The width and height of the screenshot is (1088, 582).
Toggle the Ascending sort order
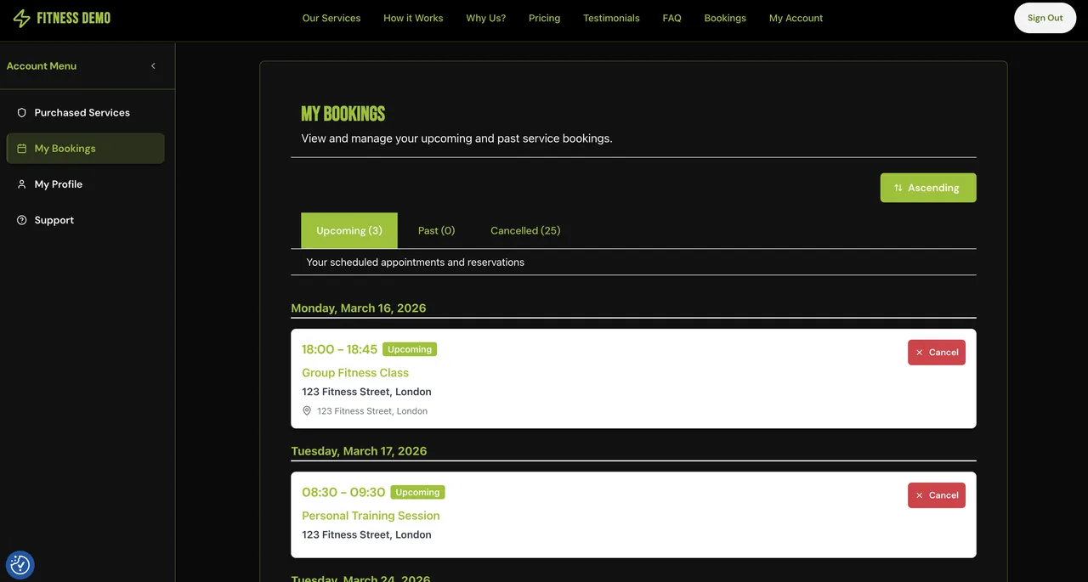[928, 187]
